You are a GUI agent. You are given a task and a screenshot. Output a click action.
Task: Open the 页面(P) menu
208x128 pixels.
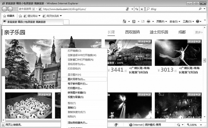pos(161,21)
